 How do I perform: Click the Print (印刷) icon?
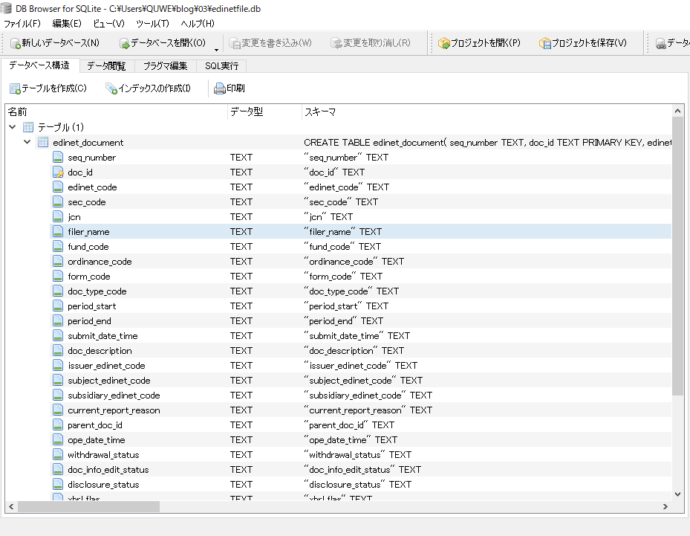pyautogui.click(x=220, y=88)
